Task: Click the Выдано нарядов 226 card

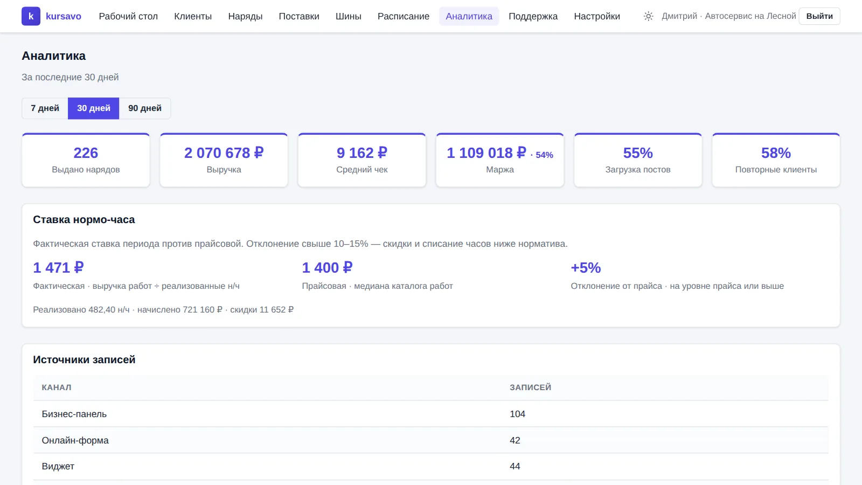Action: [x=86, y=160]
